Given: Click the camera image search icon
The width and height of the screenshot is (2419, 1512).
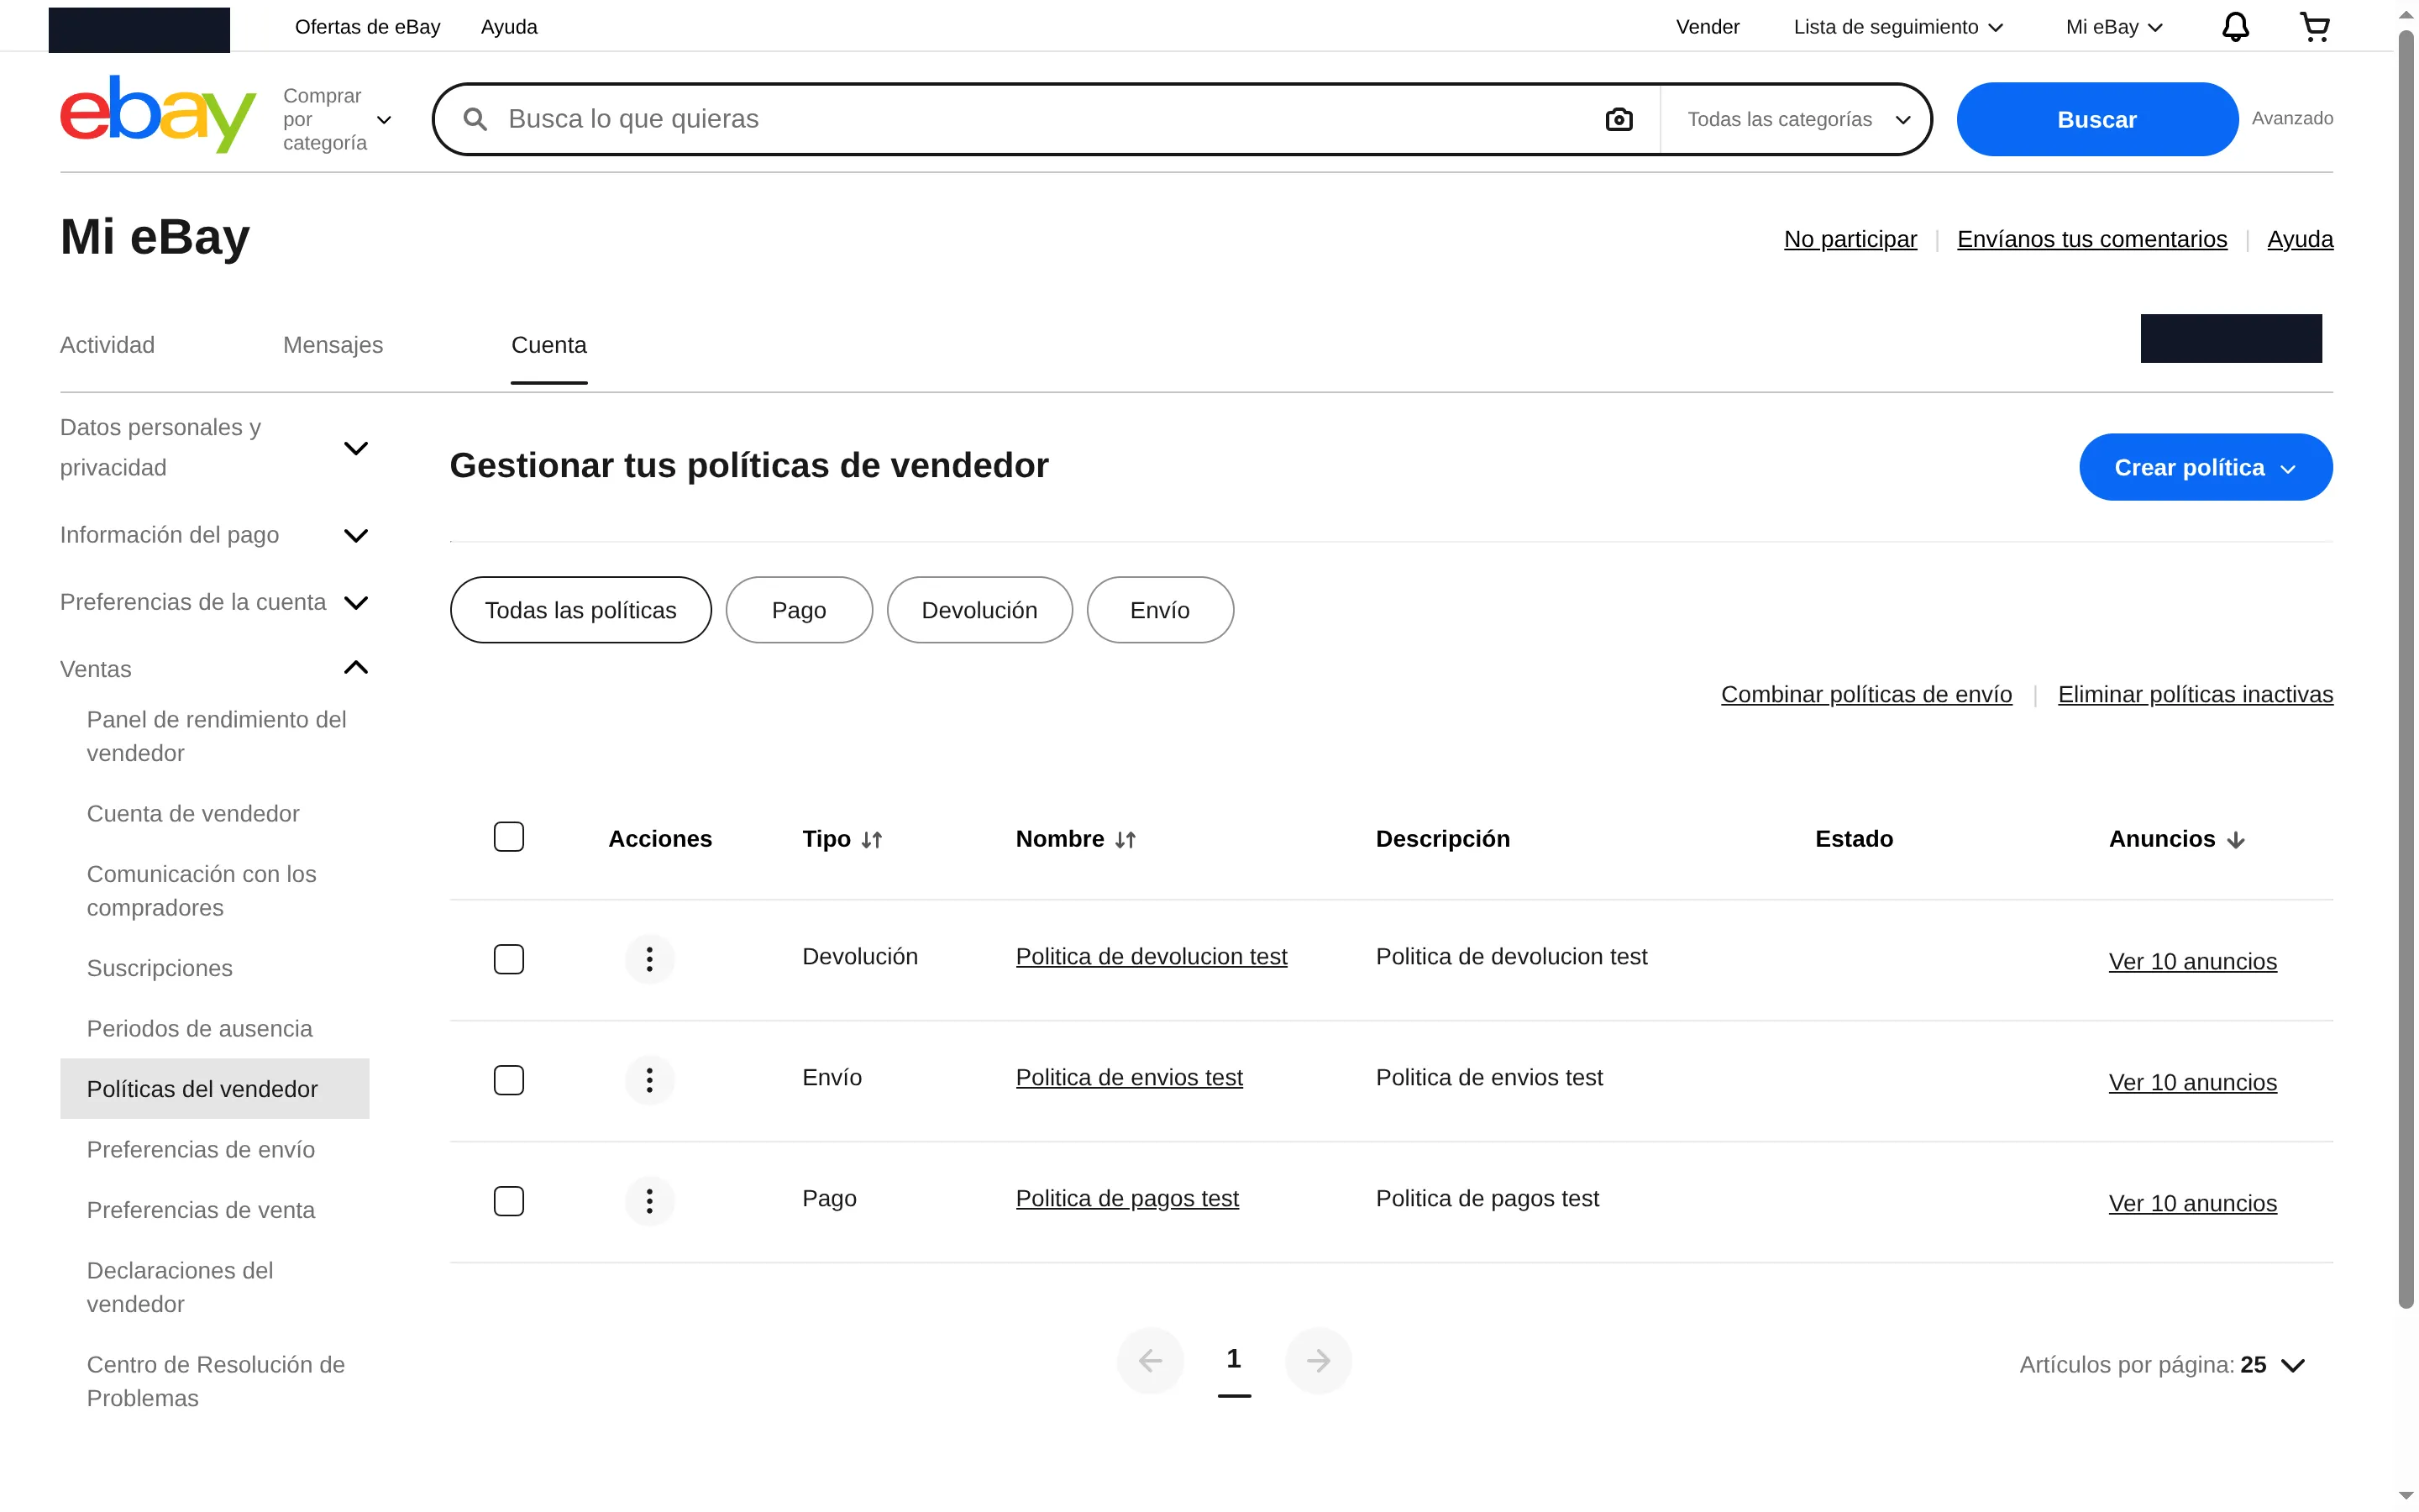Looking at the screenshot, I should pos(1619,119).
